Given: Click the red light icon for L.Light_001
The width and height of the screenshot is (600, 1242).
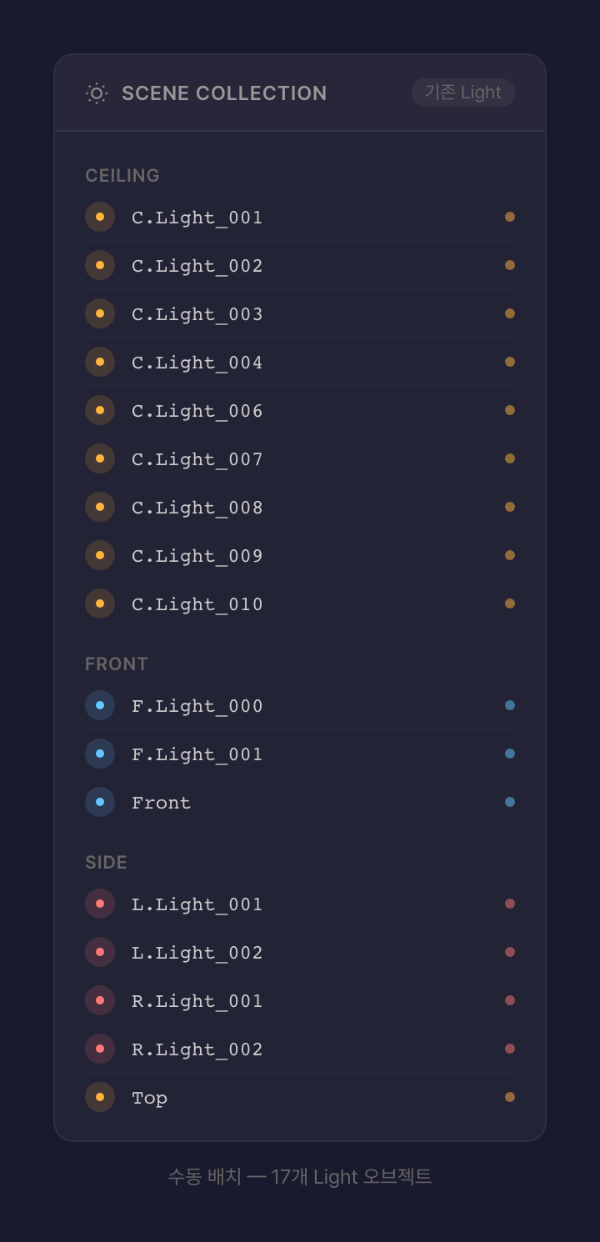Looking at the screenshot, I should click(100, 904).
